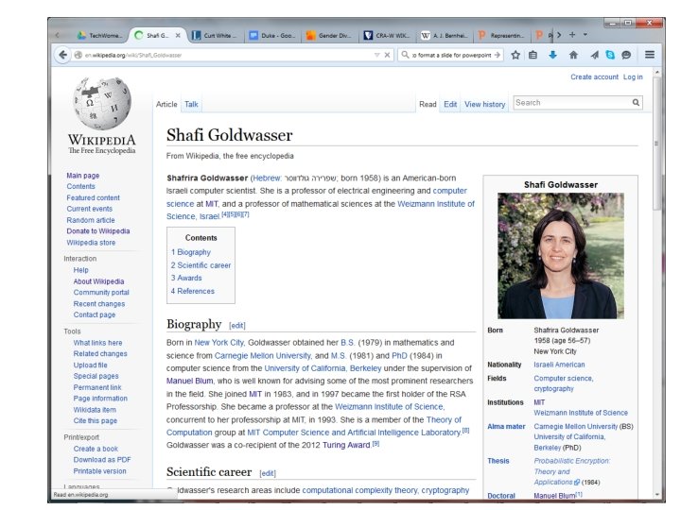
Task: Go back with the browser back arrow
Action: [x=62, y=55]
